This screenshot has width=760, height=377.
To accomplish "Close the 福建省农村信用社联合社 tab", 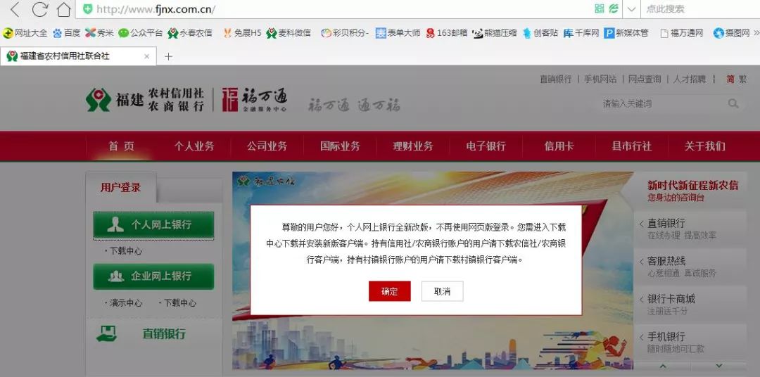I will pyautogui.click(x=147, y=56).
